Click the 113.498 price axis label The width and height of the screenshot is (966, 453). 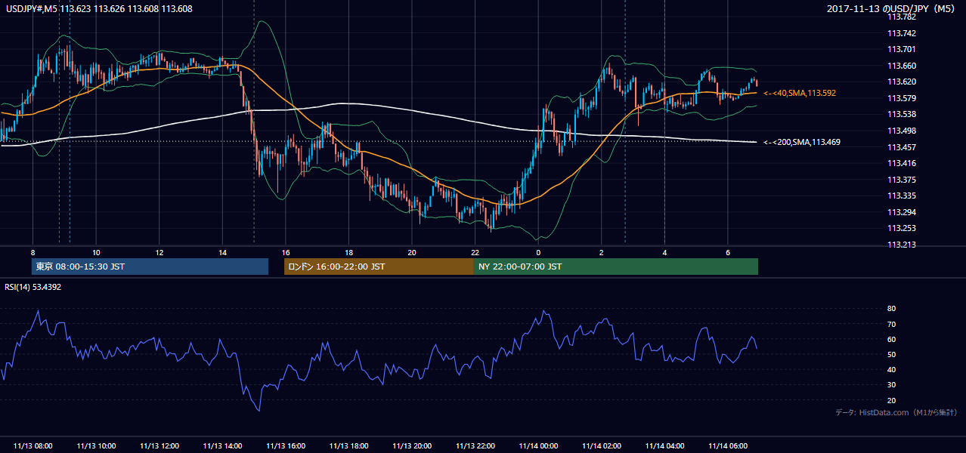[901, 131]
